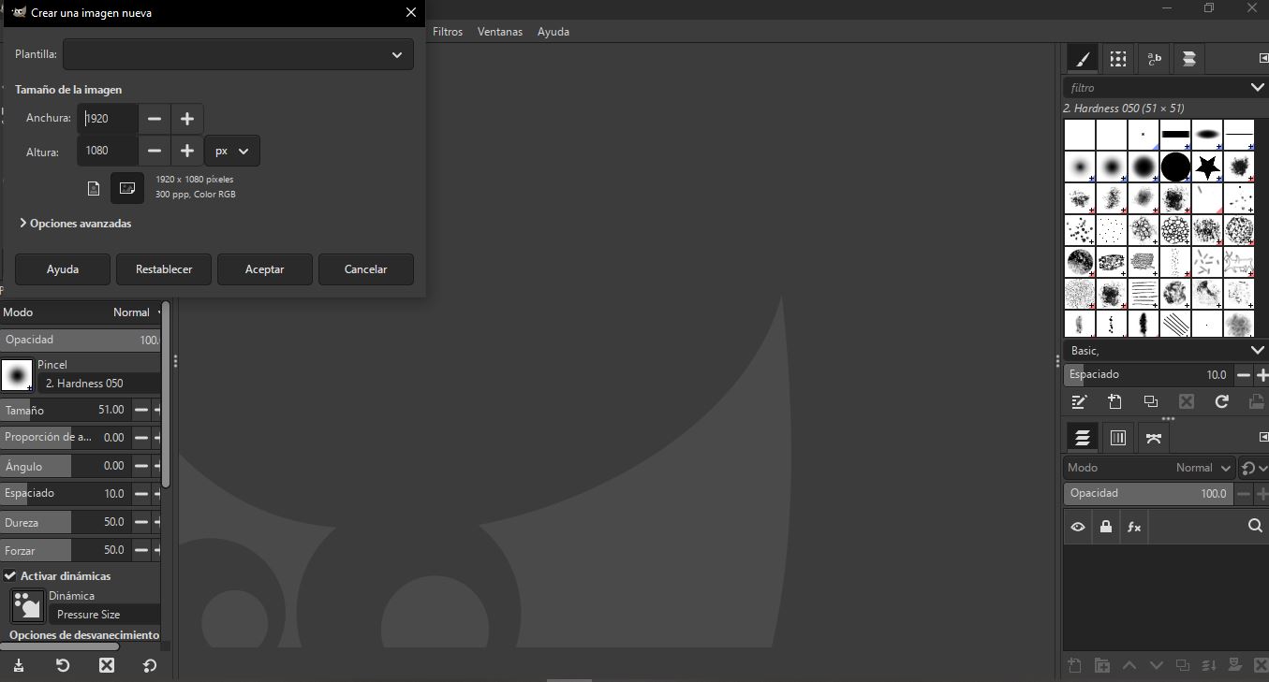Toggle the layer visibility eye icon

1078,527
